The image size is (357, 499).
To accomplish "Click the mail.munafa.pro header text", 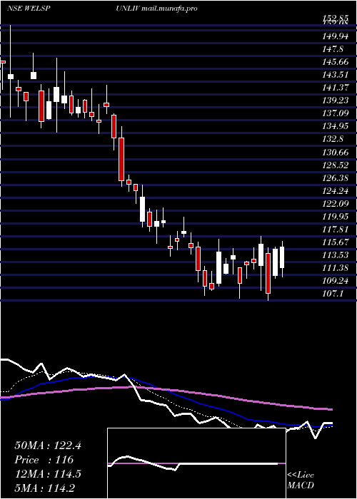I will (169, 9).
